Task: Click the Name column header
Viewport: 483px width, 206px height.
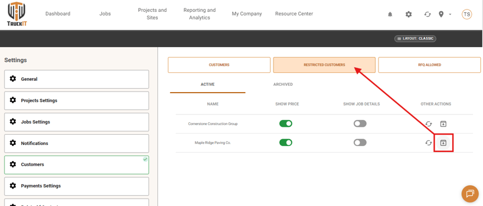Action: click(213, 104)
